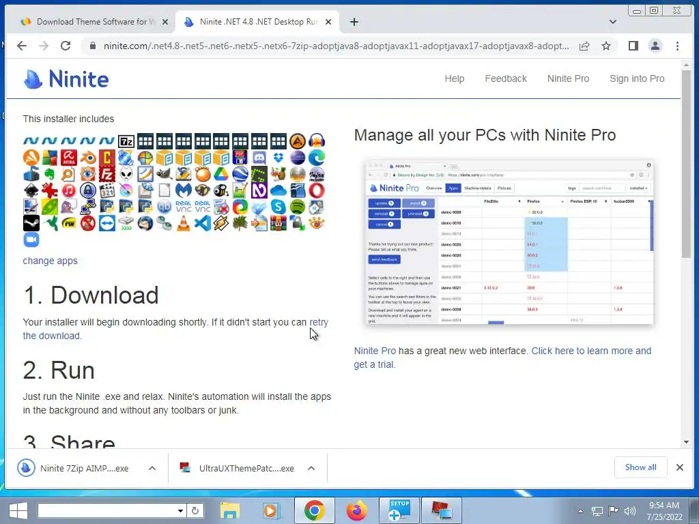Click the Spotify green icon
The image size is (699, 524).
298,207
